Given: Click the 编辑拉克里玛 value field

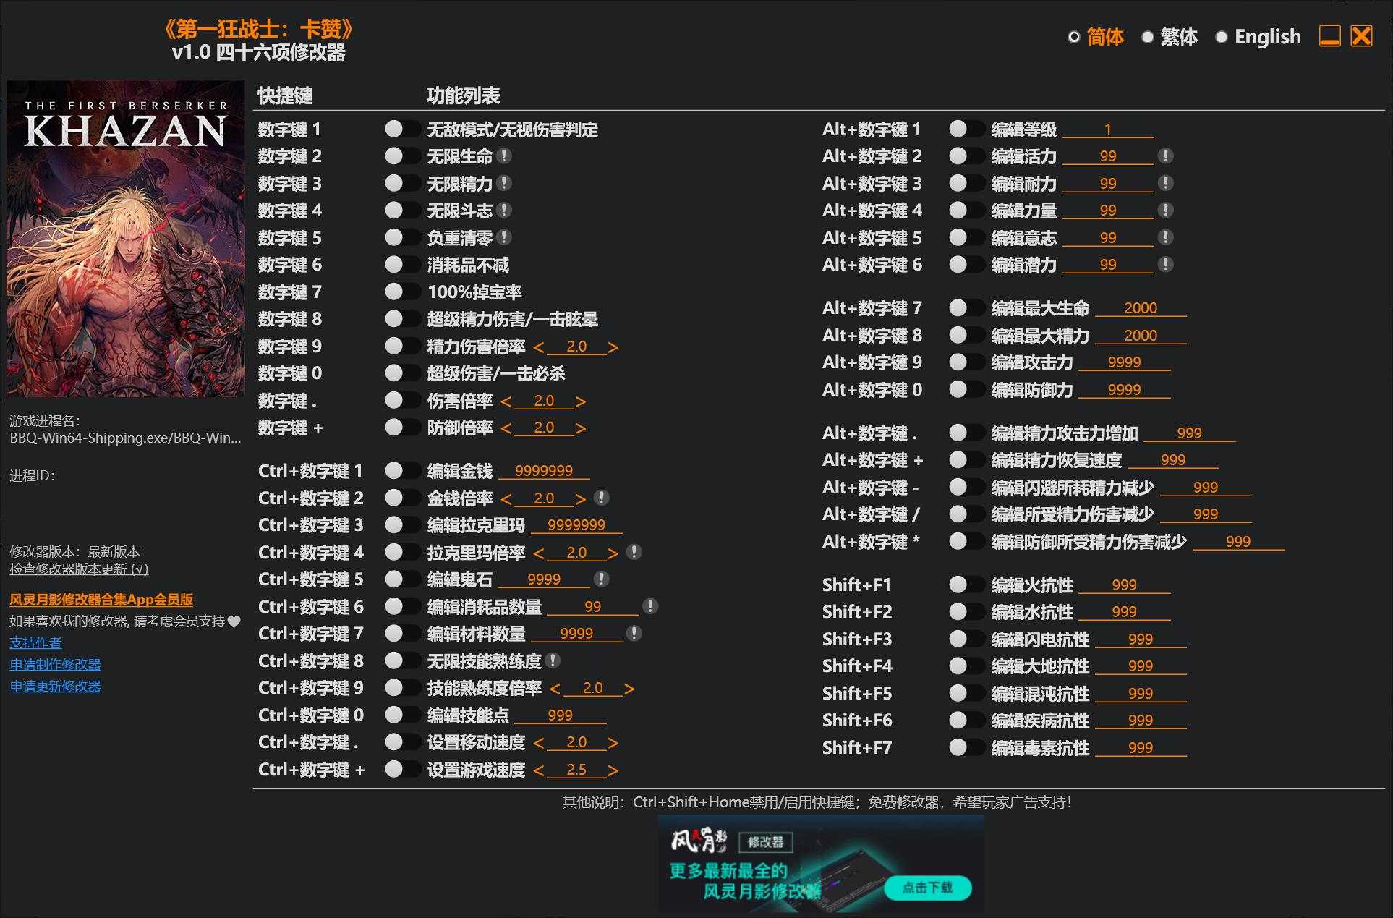Looking at the screenshot, I should (576, 525).
